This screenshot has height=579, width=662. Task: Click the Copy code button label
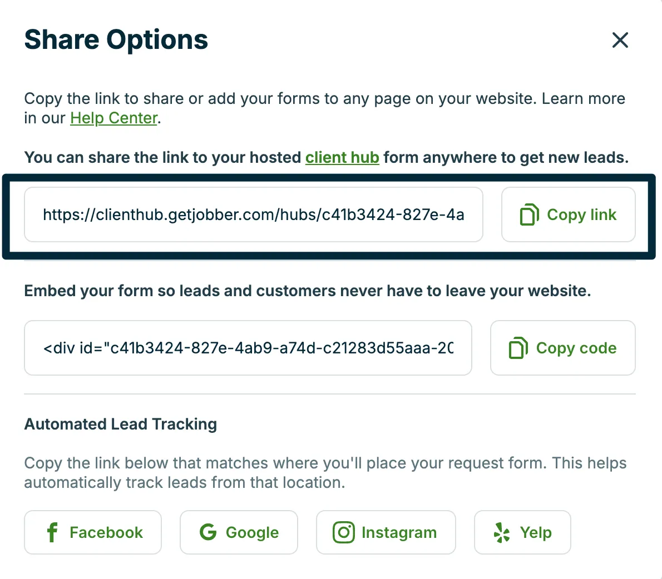[x=576, y=348]
